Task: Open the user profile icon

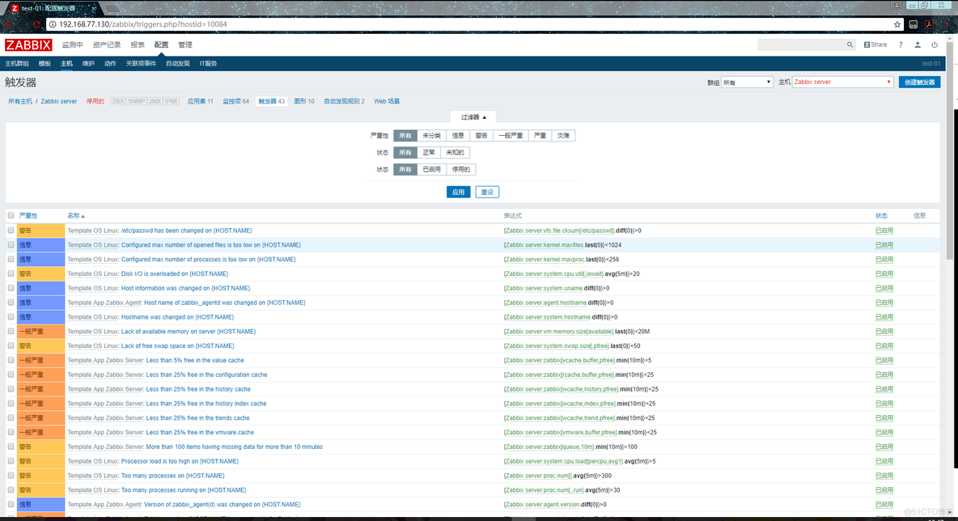Action: [x=917, y=44]
